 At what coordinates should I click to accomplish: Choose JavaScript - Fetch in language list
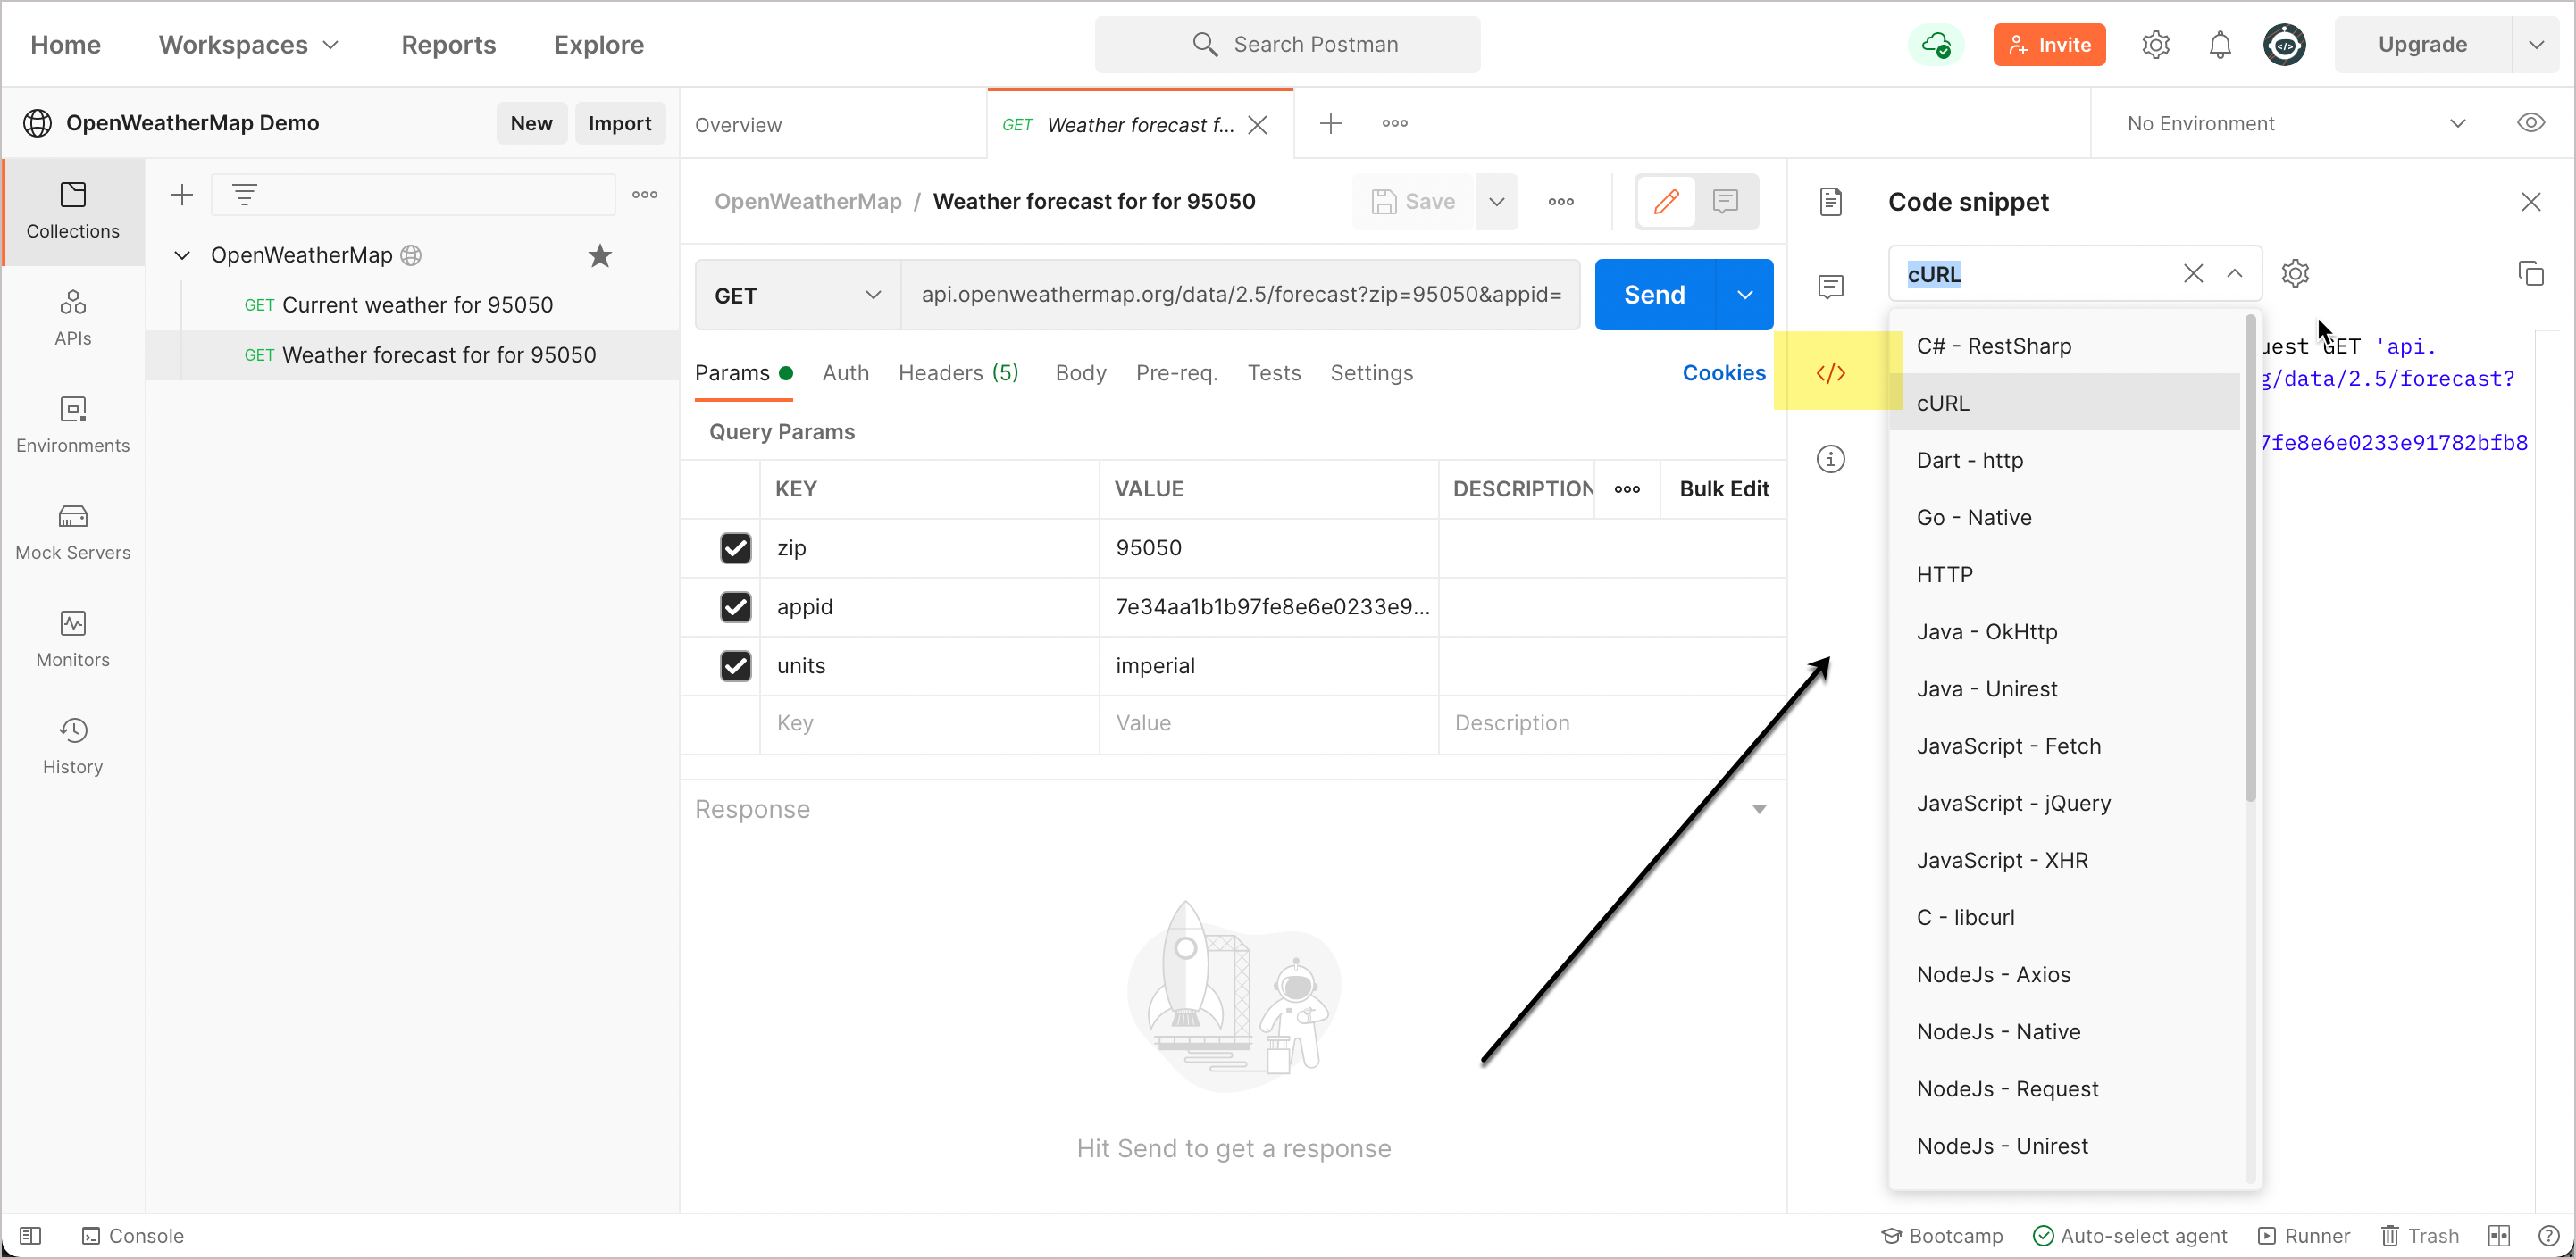[x=2066, y=746]
